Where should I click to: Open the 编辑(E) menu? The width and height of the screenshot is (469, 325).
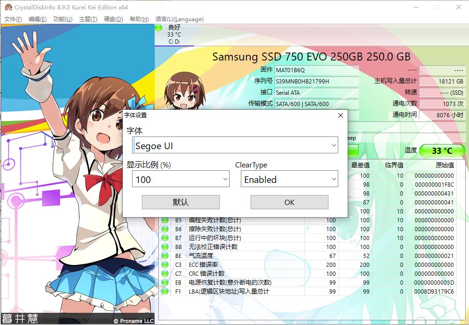pyautogui.click(x=37, y=19)
